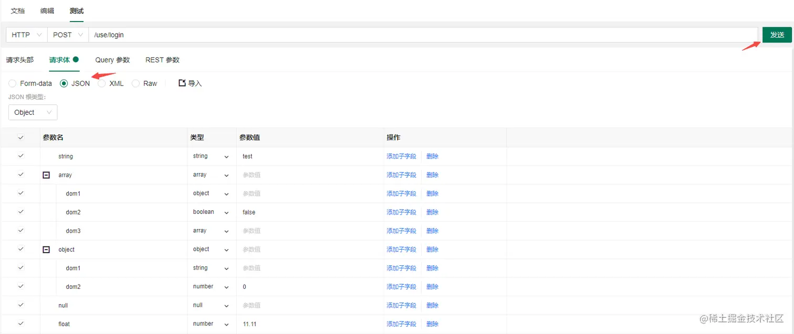Image resolution: width=794 pixels, height=334 pixels.
Task: Switch to the 测试 tab
Action: pyautogui.click(x=77, y=10)
